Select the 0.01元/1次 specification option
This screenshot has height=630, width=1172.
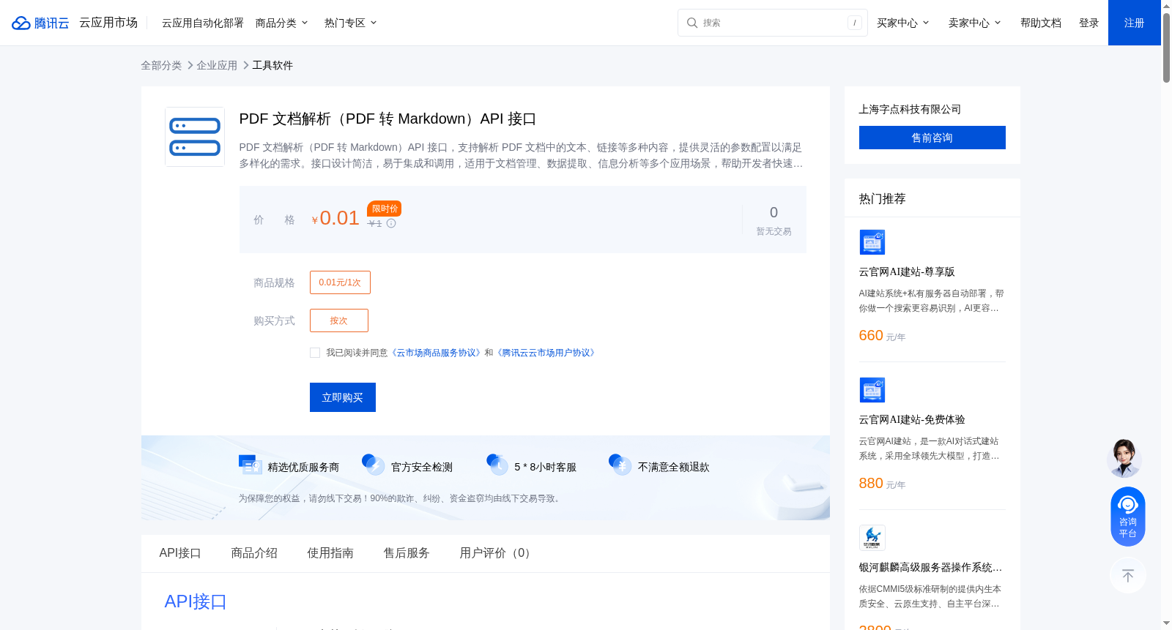point(340,282)
